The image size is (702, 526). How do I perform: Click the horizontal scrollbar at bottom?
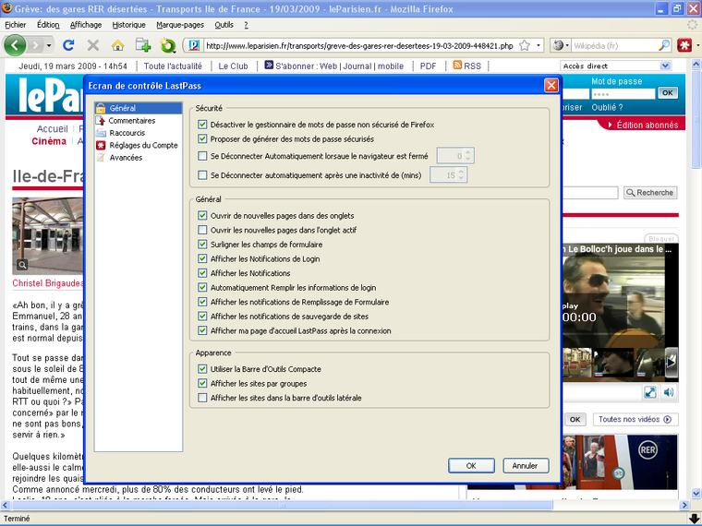pos(282,505)
